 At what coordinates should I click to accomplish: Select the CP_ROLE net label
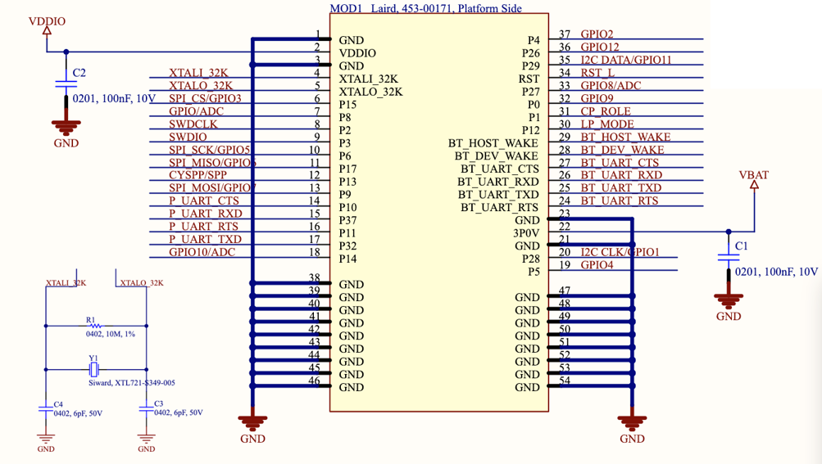(606, 111)
